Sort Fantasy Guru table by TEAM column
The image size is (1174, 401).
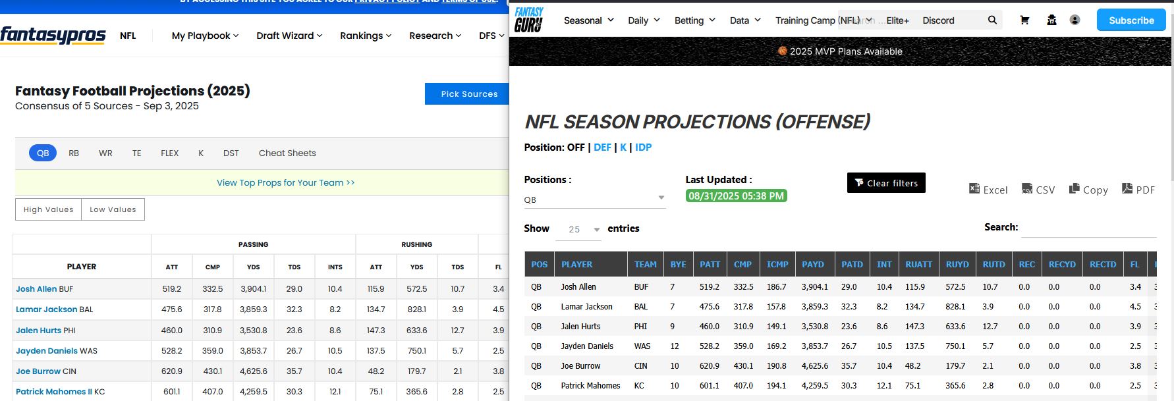(x=646, y=264)
